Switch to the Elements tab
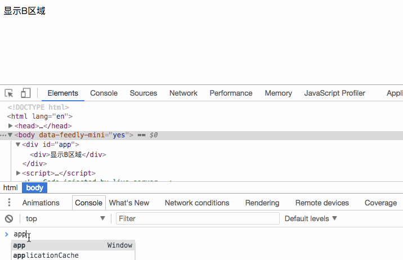This screenshot has width=403, height=260. [x=62, y=93]
